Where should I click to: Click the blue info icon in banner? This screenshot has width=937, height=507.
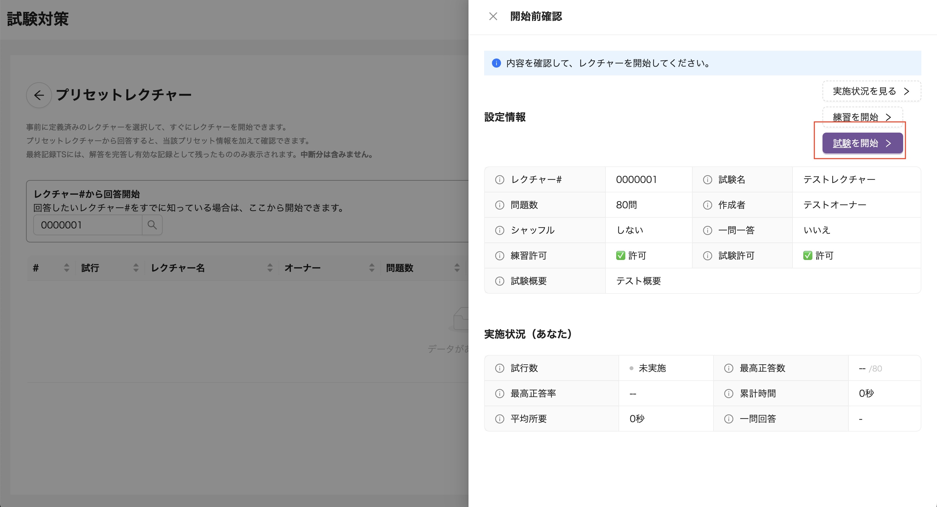coord(496,63)
